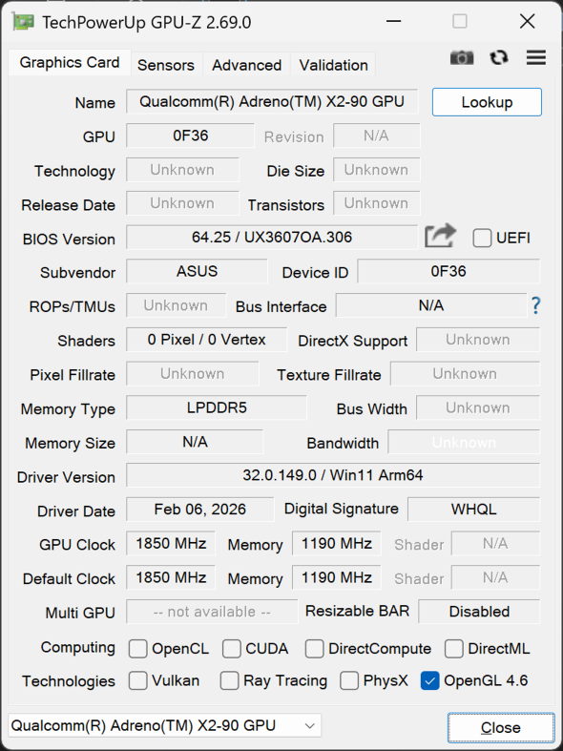Minimize the GPU-Z window
Screen dimensions: 563x751
click(x=393, y=22)
